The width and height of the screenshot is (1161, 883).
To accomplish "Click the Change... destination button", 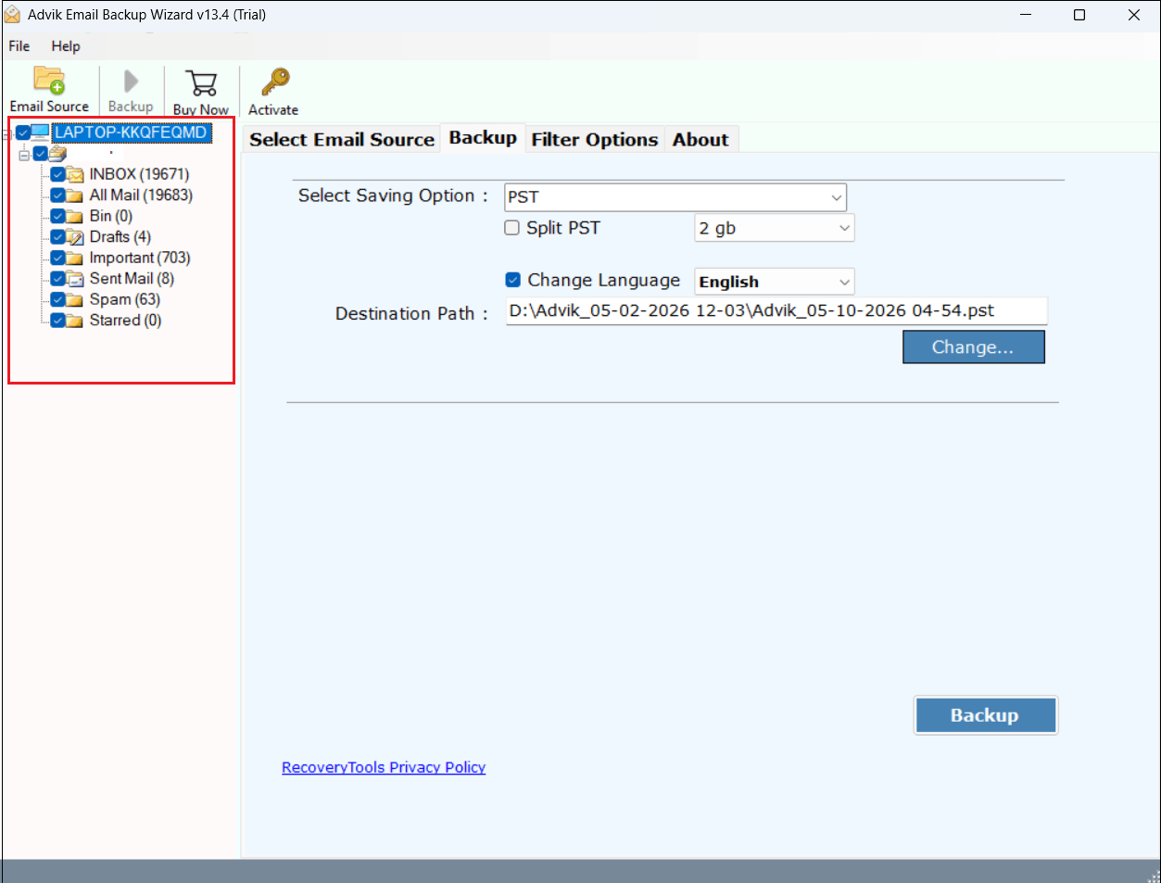I will tap(974, 347).
